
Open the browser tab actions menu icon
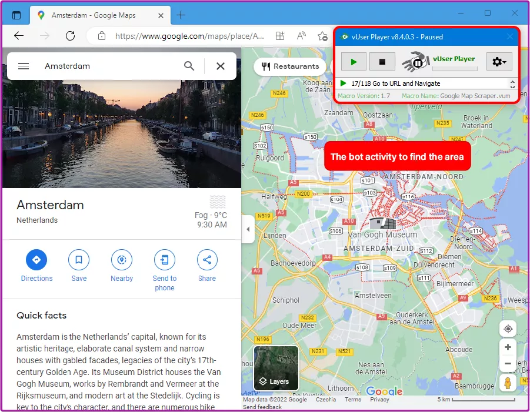(16, 15)
